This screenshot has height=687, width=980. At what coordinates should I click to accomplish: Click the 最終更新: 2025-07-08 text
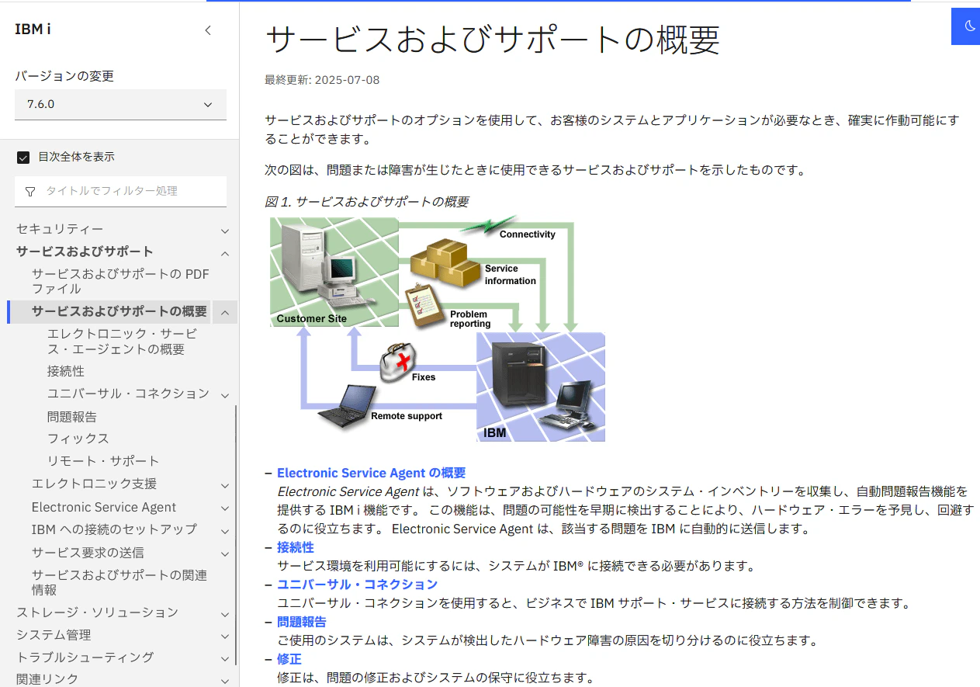point(322,80)
